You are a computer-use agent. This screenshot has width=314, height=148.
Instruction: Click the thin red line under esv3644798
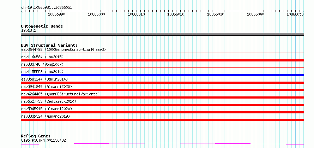[162, 53]
